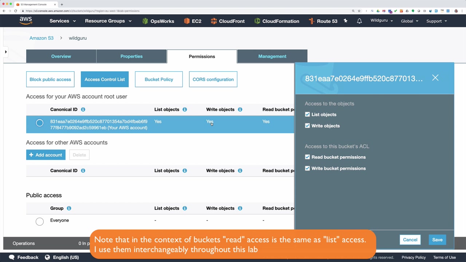Viewport: 466px width, 262px height.
Task: Click the wildguru bucket name in breadcrumb
Action: pyautogui.click(x=78, y=38)
